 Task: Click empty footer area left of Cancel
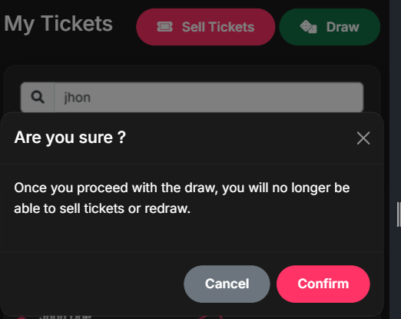point(92,284)
